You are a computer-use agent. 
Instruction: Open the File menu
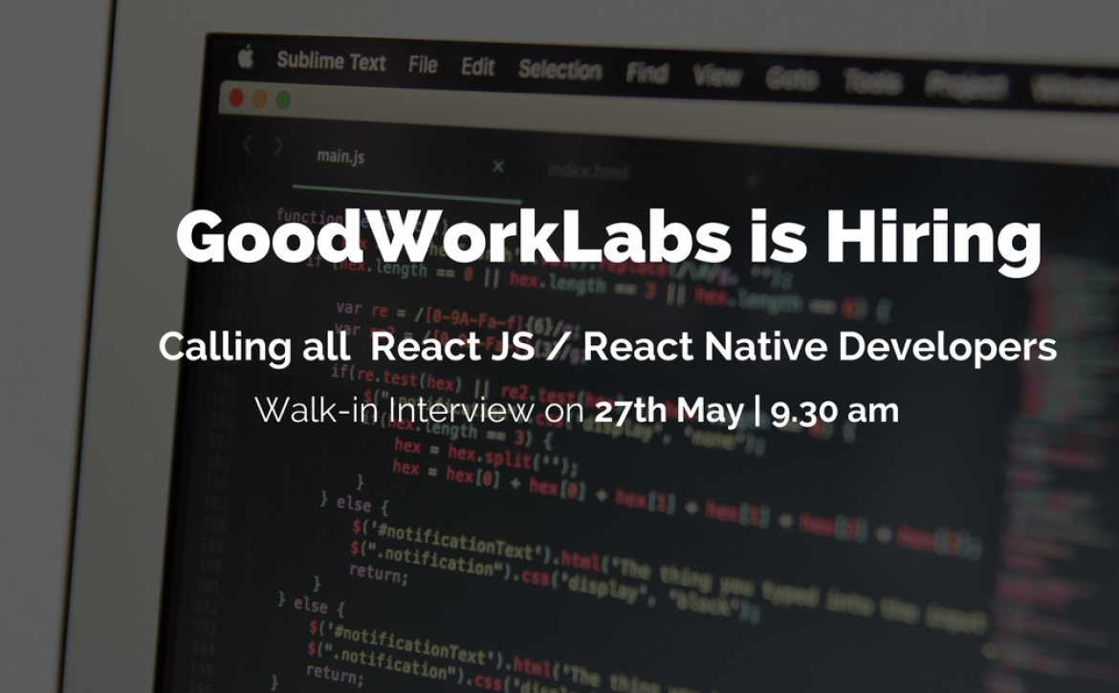423,65
